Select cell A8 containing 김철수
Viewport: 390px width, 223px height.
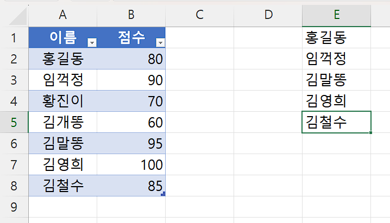(62, 186)
